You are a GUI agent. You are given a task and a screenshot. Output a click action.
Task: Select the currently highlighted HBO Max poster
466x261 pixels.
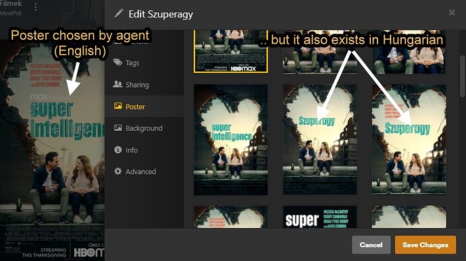231,51
